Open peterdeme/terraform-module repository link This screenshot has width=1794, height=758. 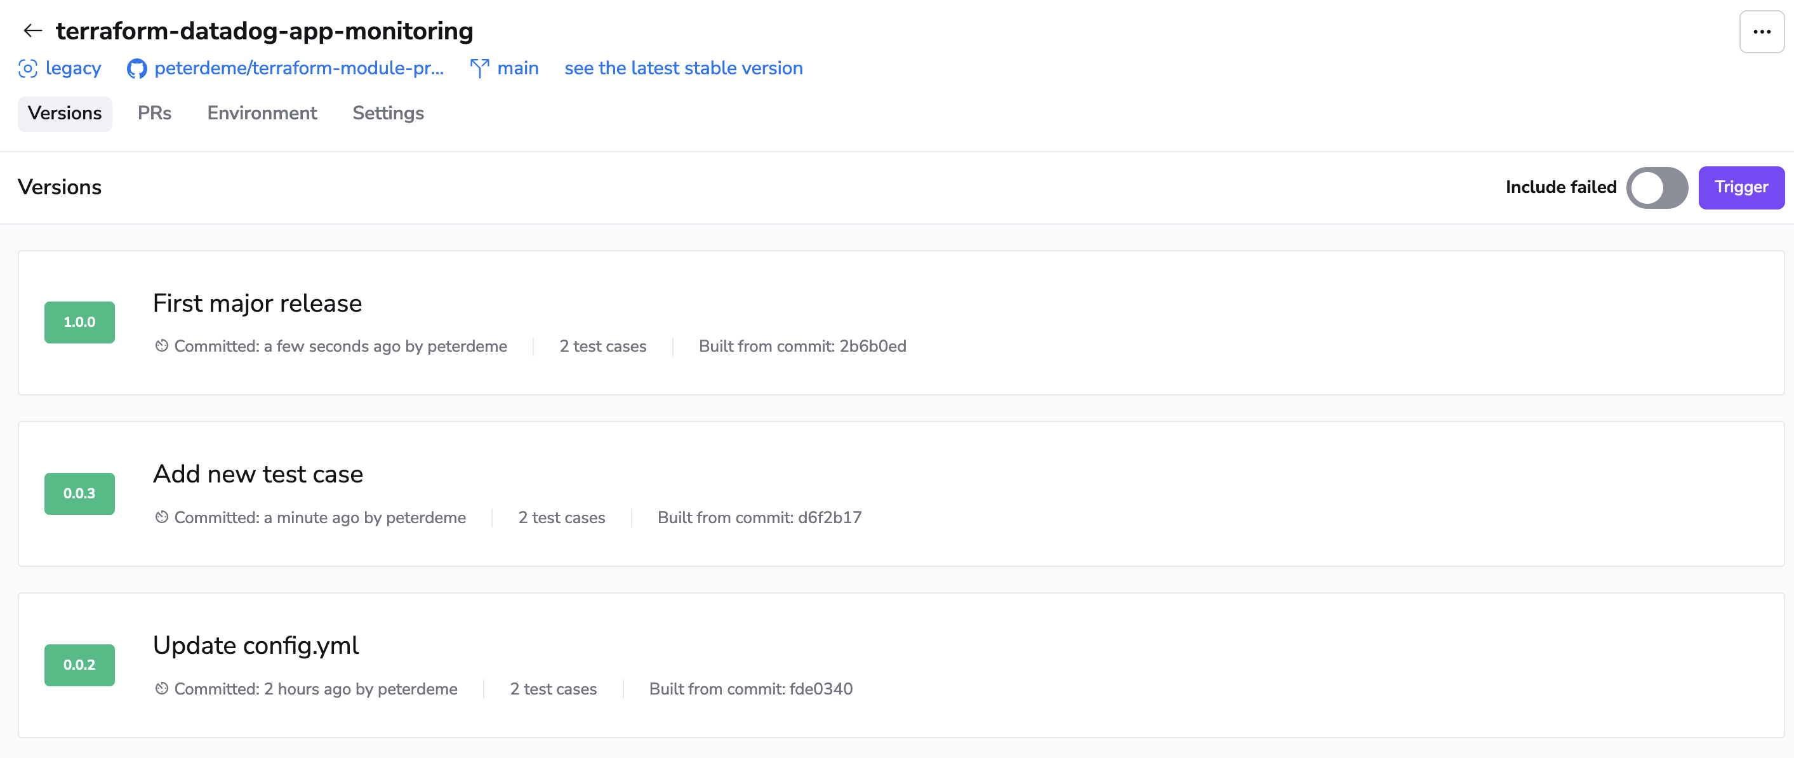pyautogui.click(x=298, y=69)
